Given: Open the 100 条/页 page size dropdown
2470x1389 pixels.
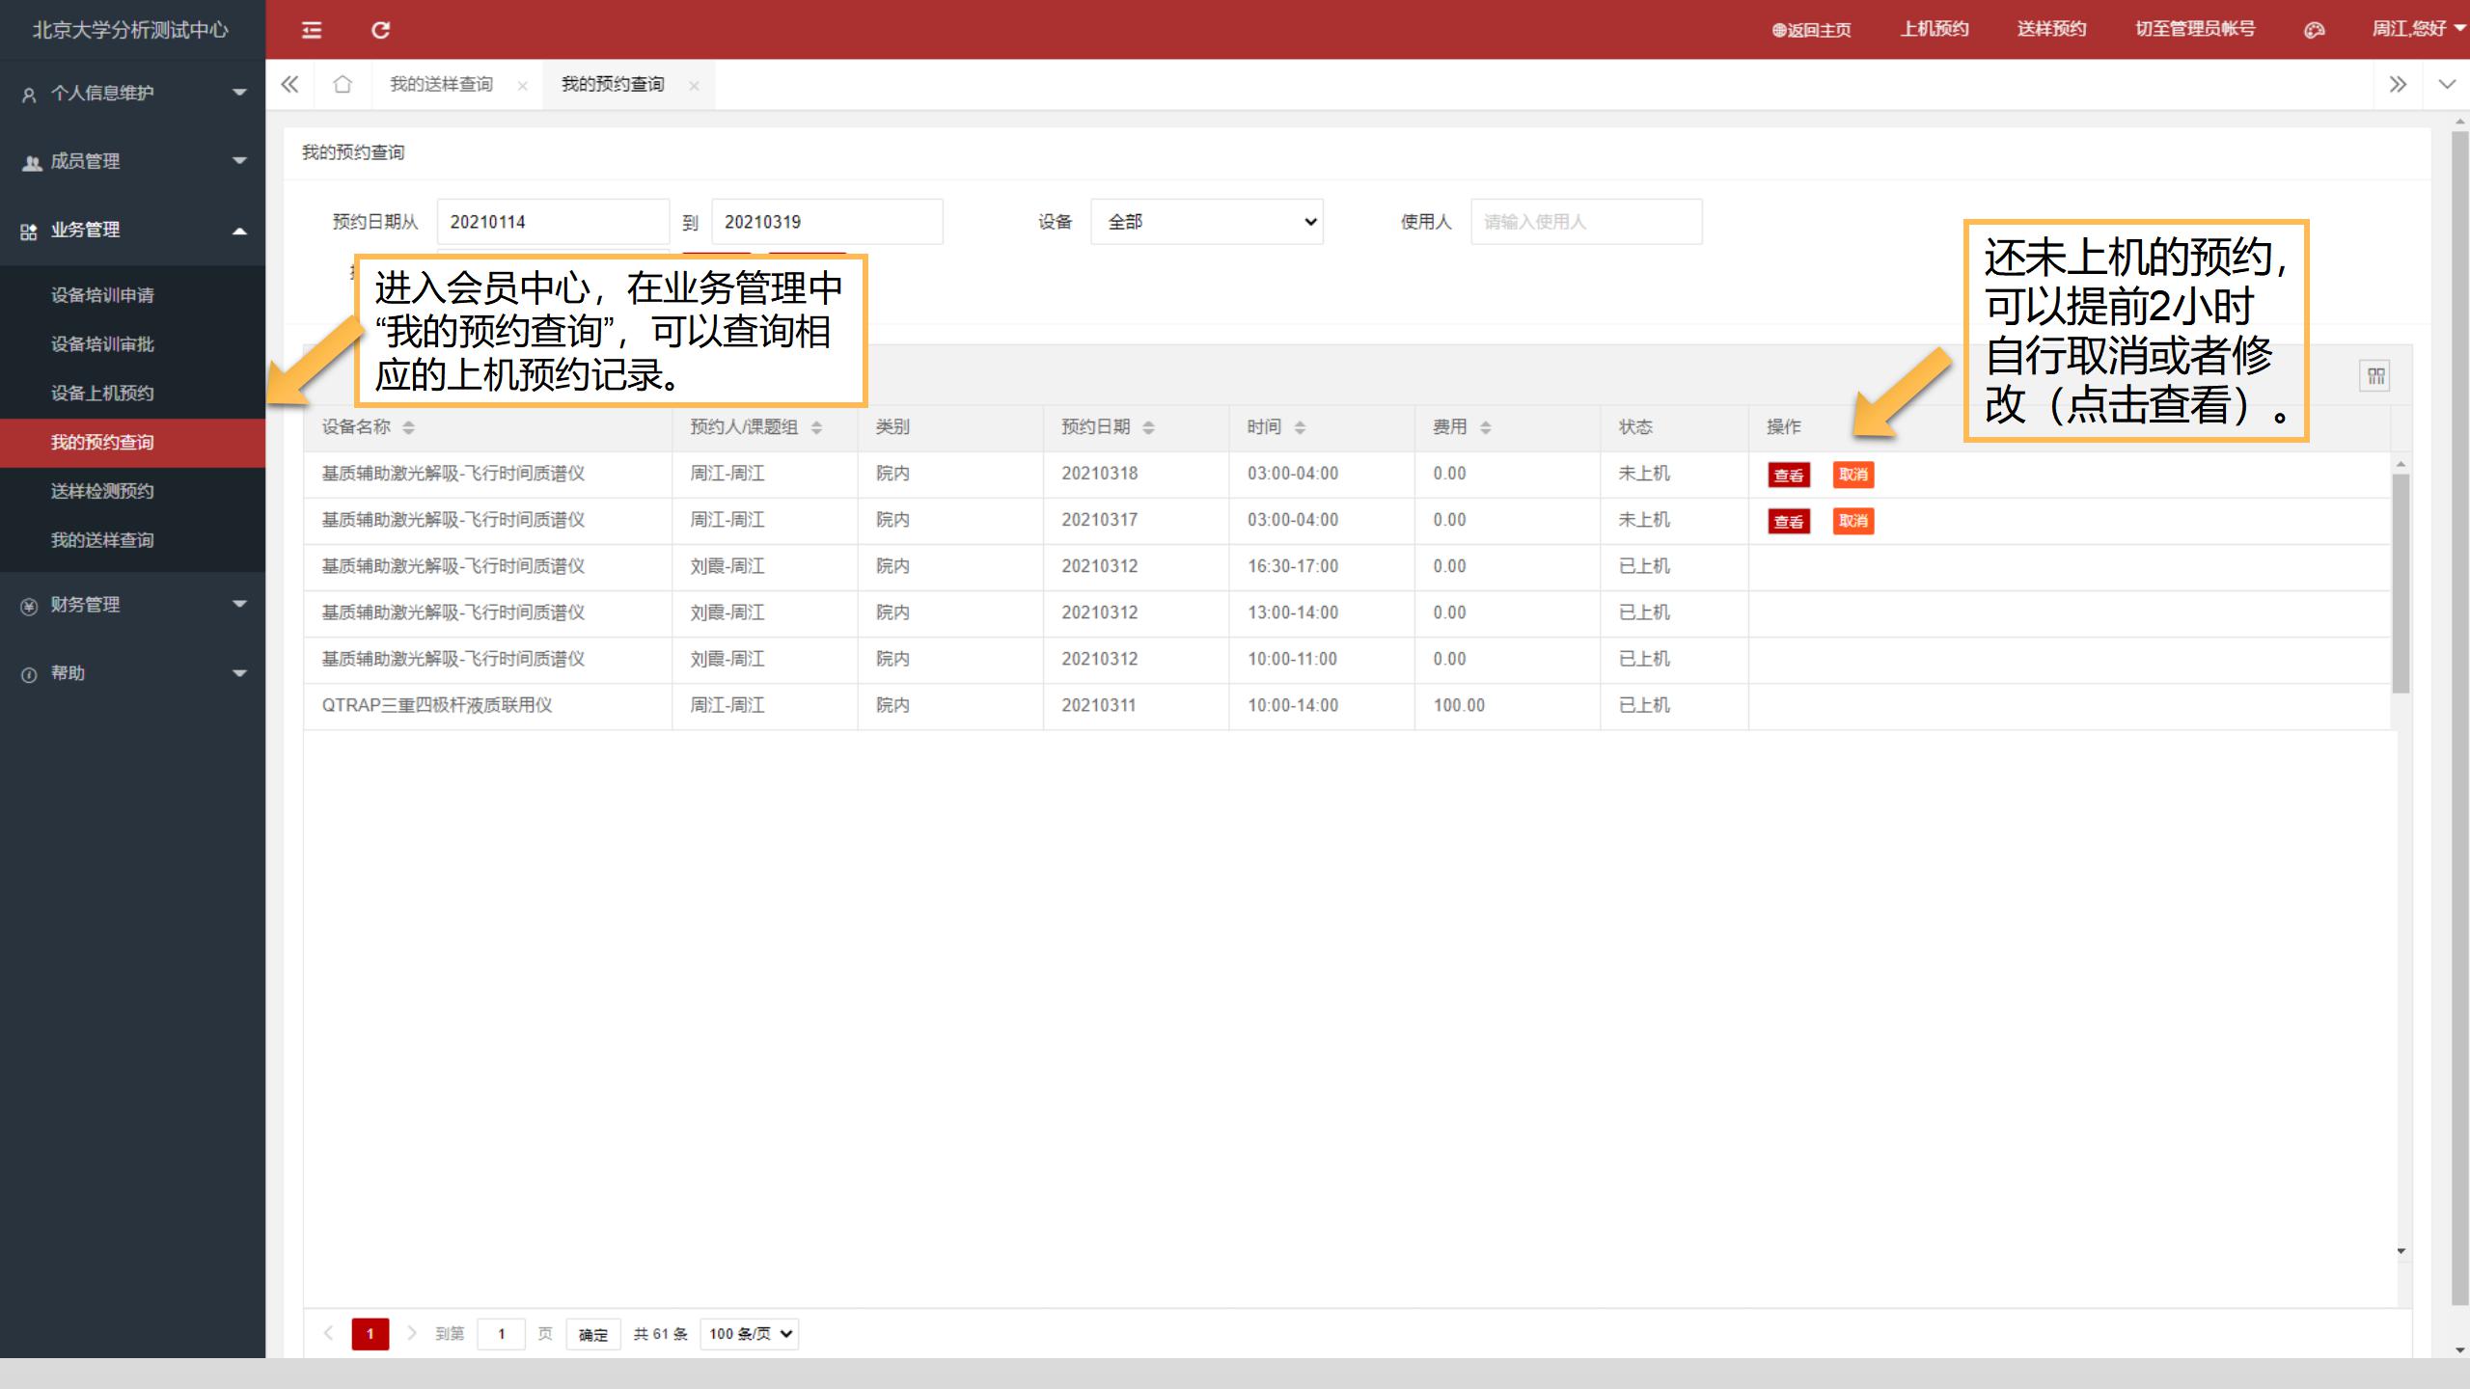Looking at the screenshot, I should (750, 1334).
